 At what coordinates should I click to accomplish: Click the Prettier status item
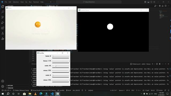coord(160,90)
